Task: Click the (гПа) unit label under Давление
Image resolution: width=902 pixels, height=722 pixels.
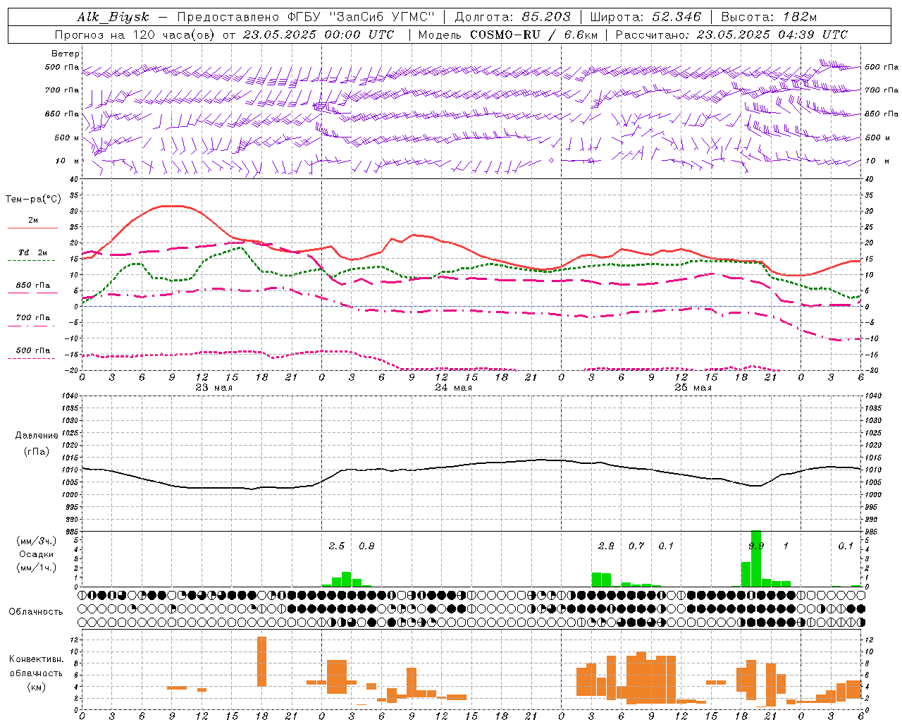Action: tap(37, 451)
